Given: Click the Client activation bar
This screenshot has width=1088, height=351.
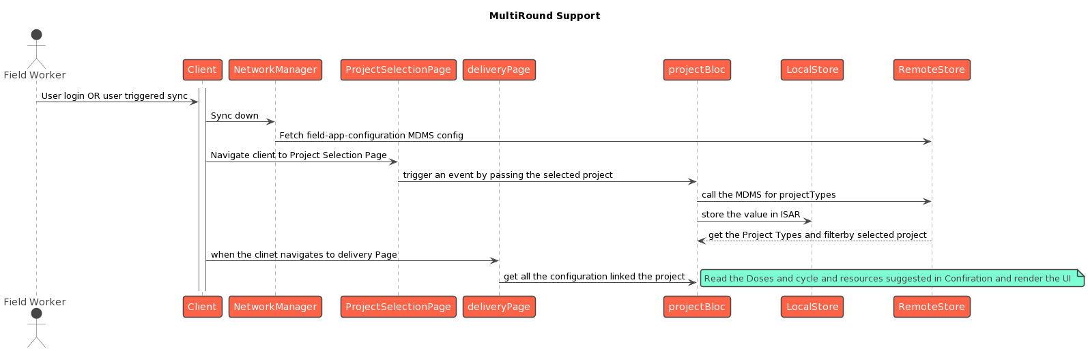Looking at the screenshot, I should [x=202, y=191].
